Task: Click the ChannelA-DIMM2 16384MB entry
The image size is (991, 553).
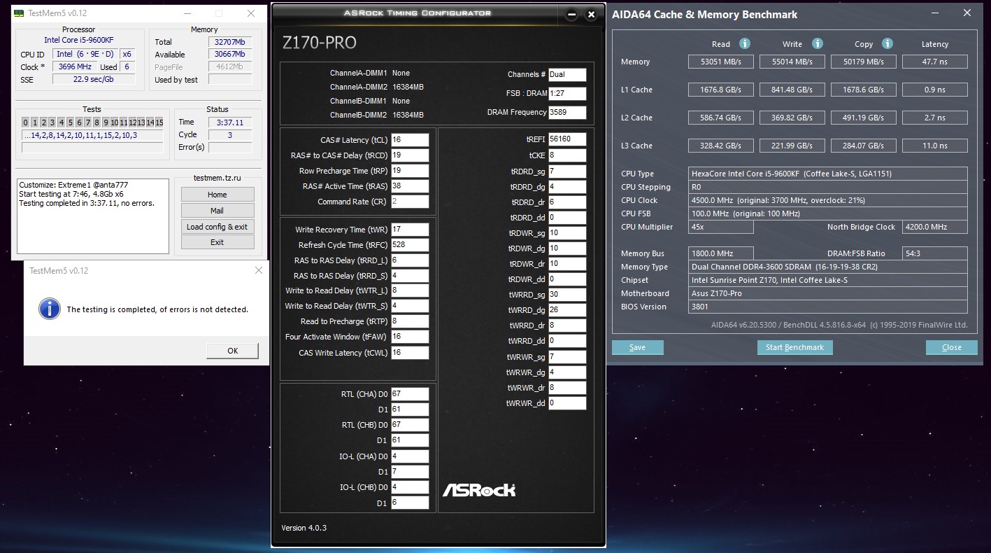Action: point(377,87)
